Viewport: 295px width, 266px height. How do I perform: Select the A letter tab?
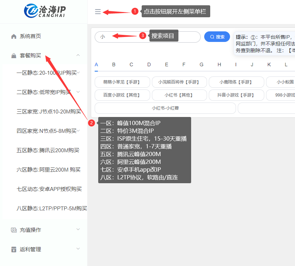click(x=96, y=65)
